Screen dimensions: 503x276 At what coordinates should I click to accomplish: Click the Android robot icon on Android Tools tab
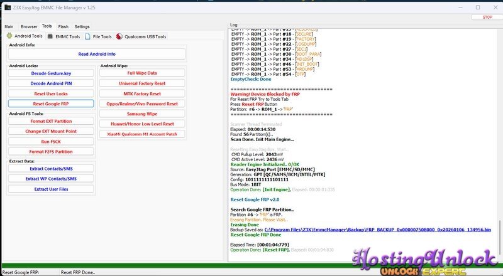(x=9, y=36)
